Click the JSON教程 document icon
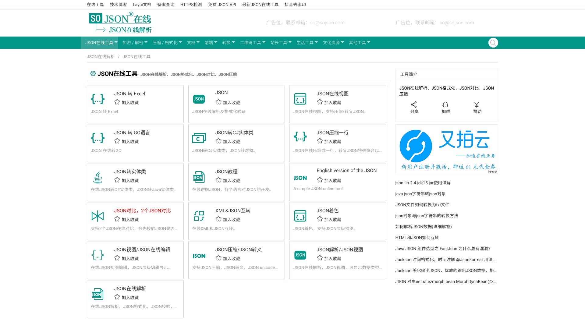 click(x=199, y=177)
